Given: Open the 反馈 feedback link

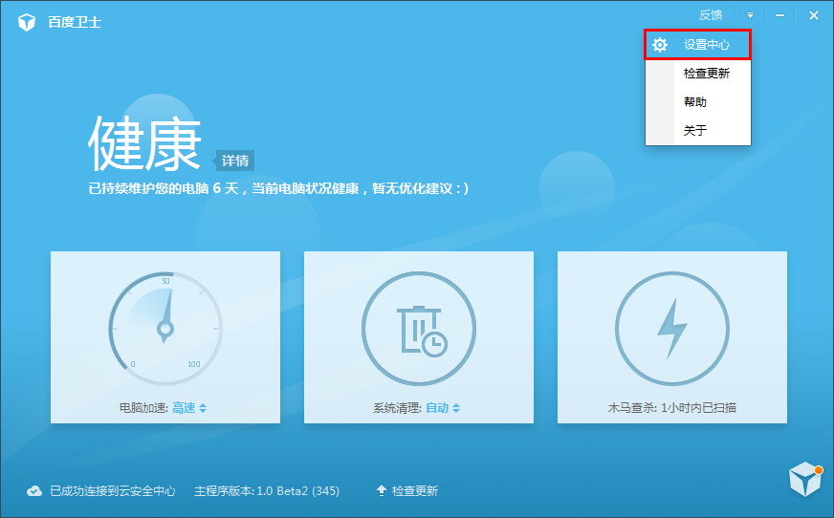Looking at the screenshot, I should (x=711, y=15).
